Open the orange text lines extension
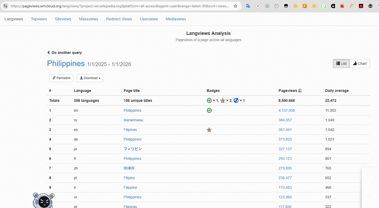The image size is (379, 208). coord(342,6)
